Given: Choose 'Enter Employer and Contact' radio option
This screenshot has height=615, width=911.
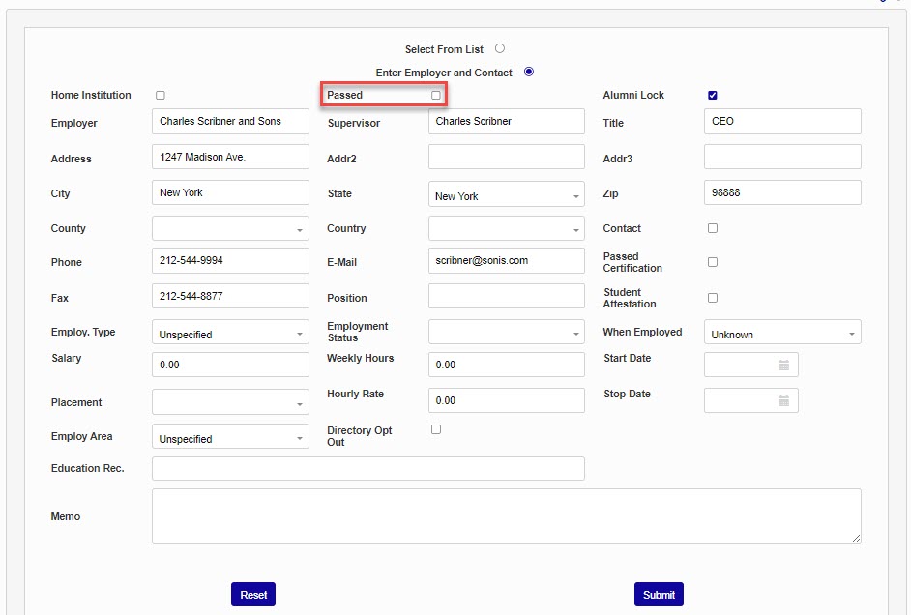Looking at the screenshot, I should 528,72.
